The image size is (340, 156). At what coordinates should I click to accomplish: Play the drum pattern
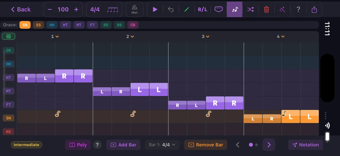pyautogui.click(x=155, y=10)
